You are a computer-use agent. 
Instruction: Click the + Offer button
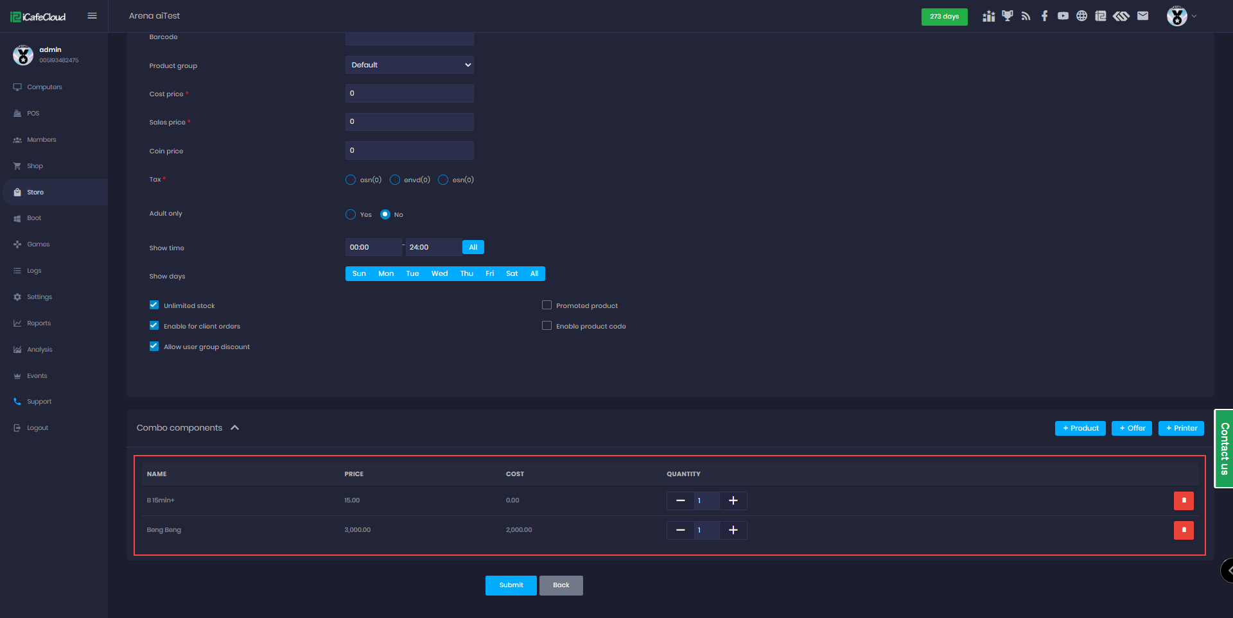click(1132, 428)
